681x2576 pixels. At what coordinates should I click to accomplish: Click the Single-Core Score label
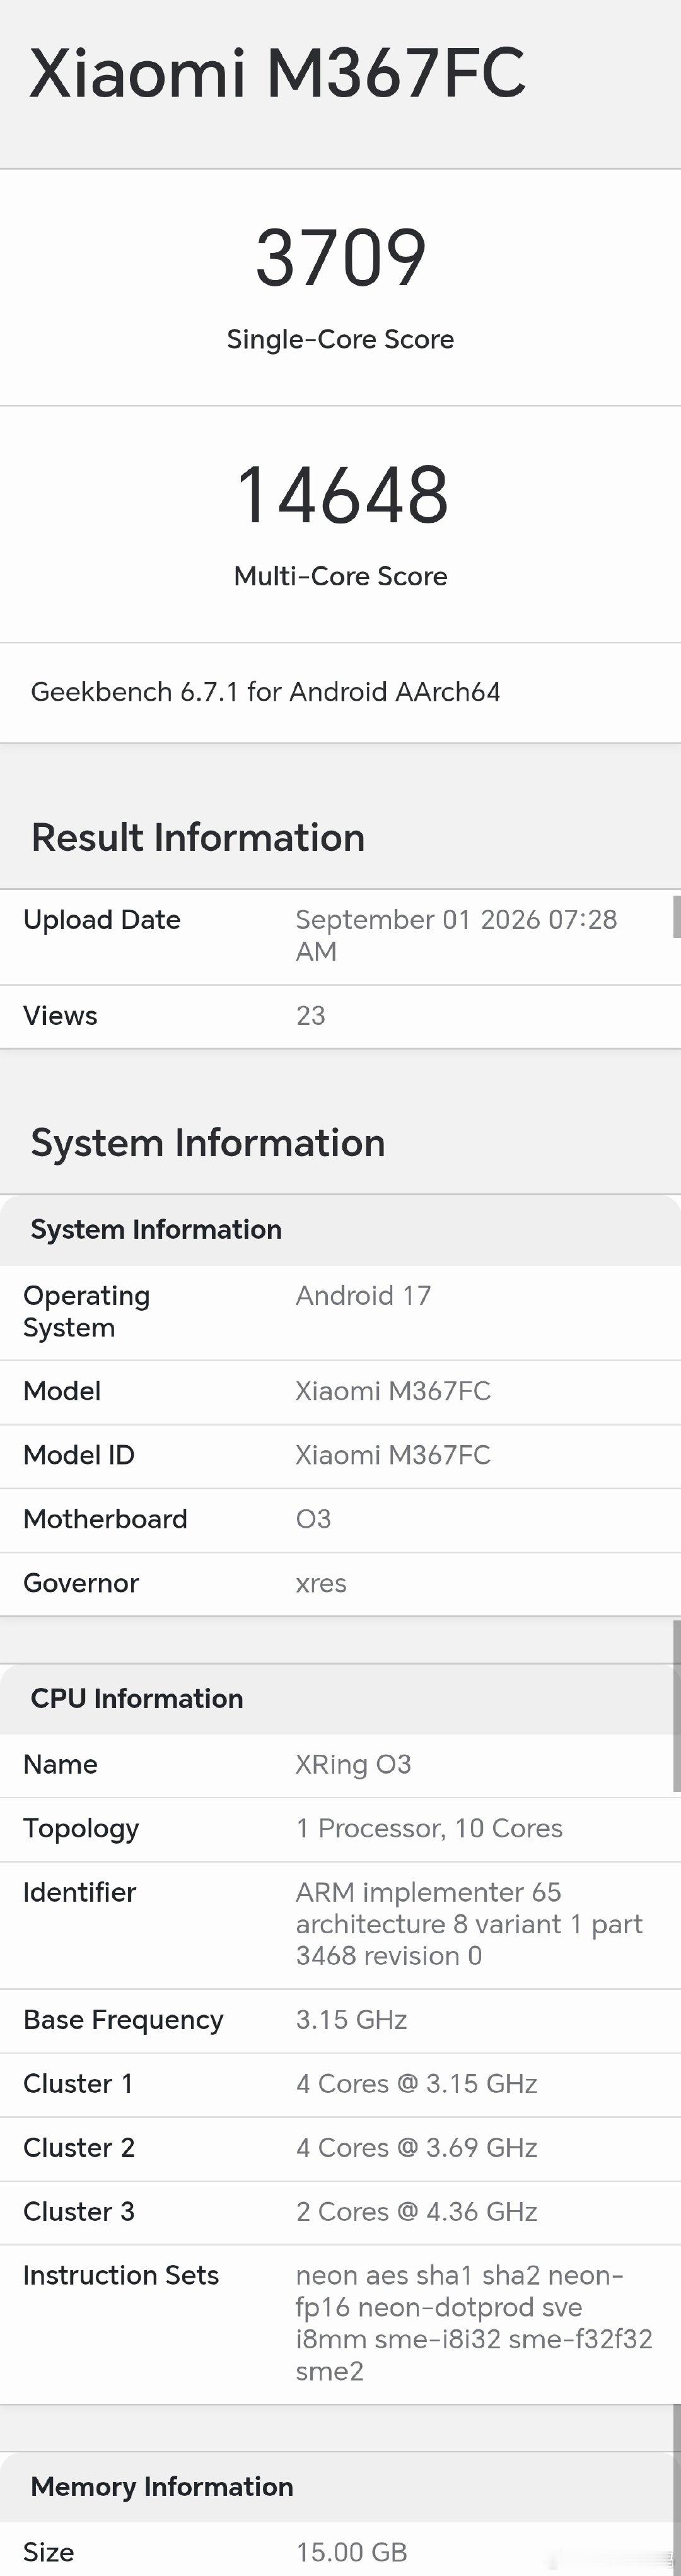pyautogui.click(x=340, y=339)
